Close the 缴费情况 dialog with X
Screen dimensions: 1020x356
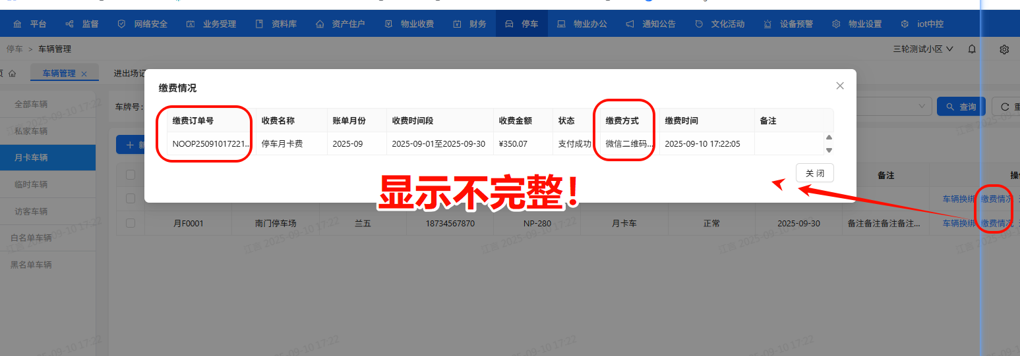coord(839,86)
